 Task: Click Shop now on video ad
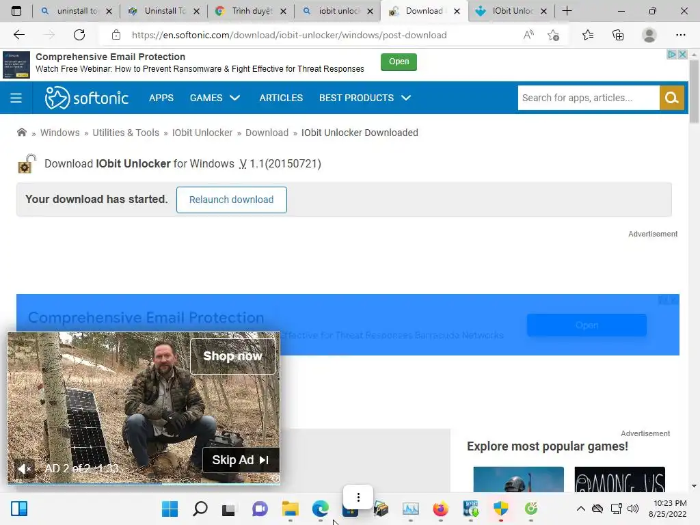[232, 355]
